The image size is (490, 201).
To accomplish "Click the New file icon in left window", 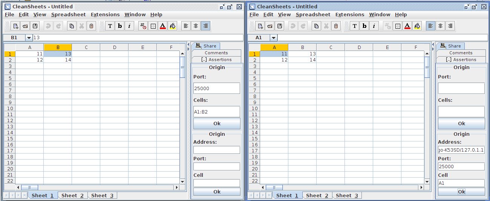I will 15,26.
